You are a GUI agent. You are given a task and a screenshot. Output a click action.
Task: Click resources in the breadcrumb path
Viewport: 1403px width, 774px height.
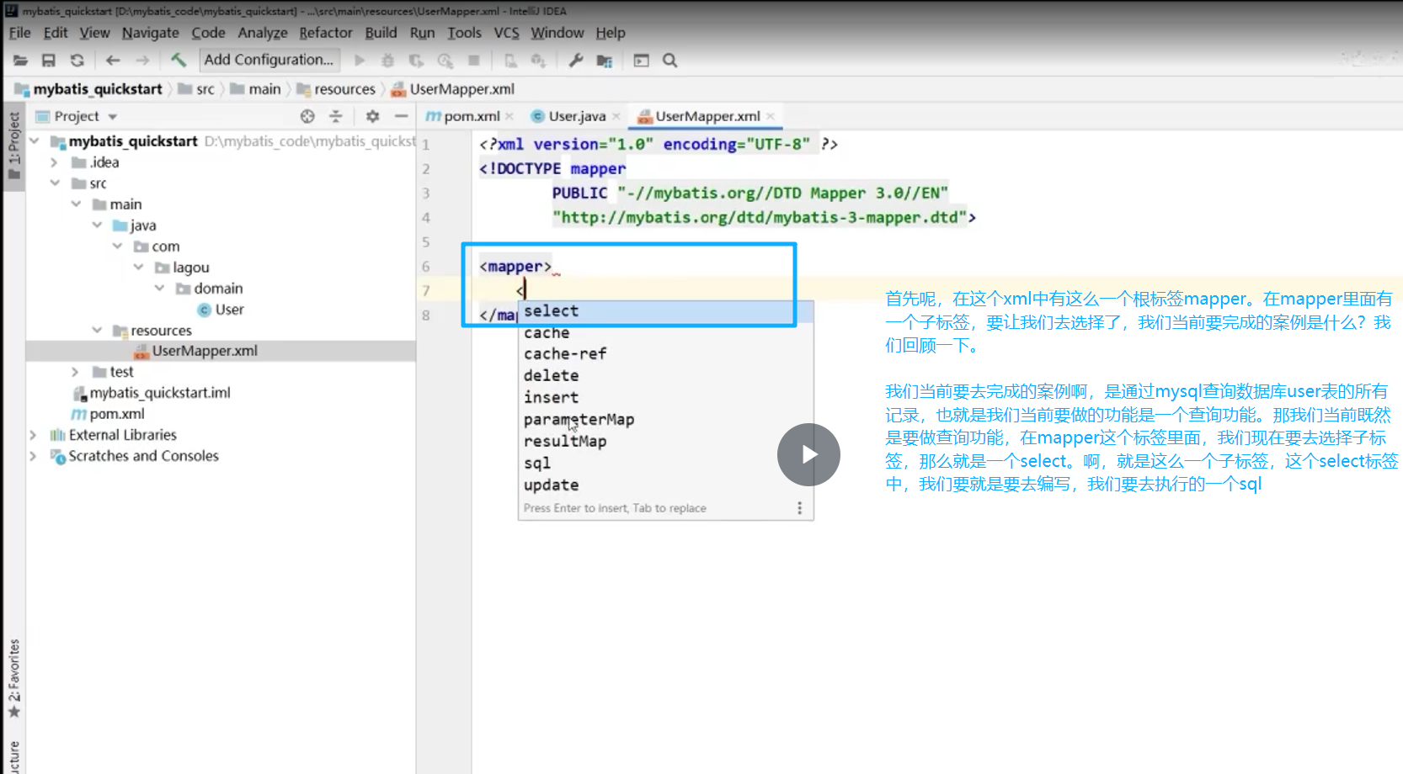(336, 89)
